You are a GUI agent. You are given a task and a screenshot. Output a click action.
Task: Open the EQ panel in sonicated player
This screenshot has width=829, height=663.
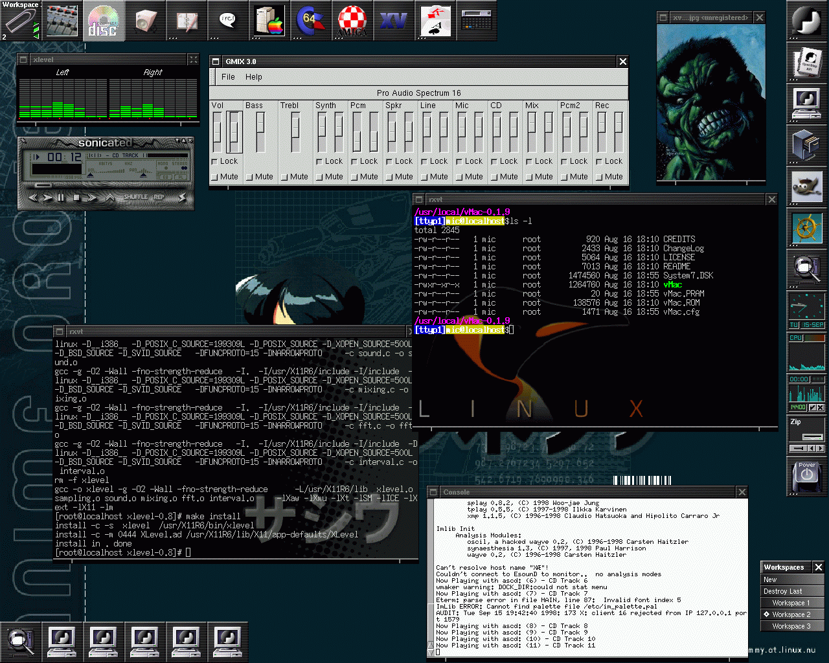click(165, 177)
